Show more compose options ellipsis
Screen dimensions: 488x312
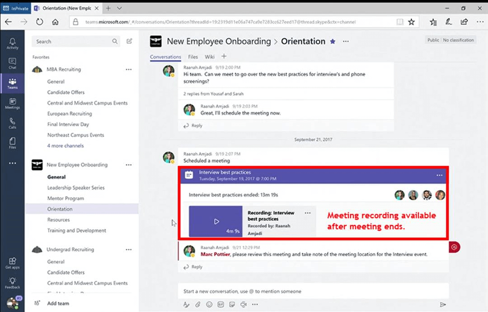click(255, 304)
